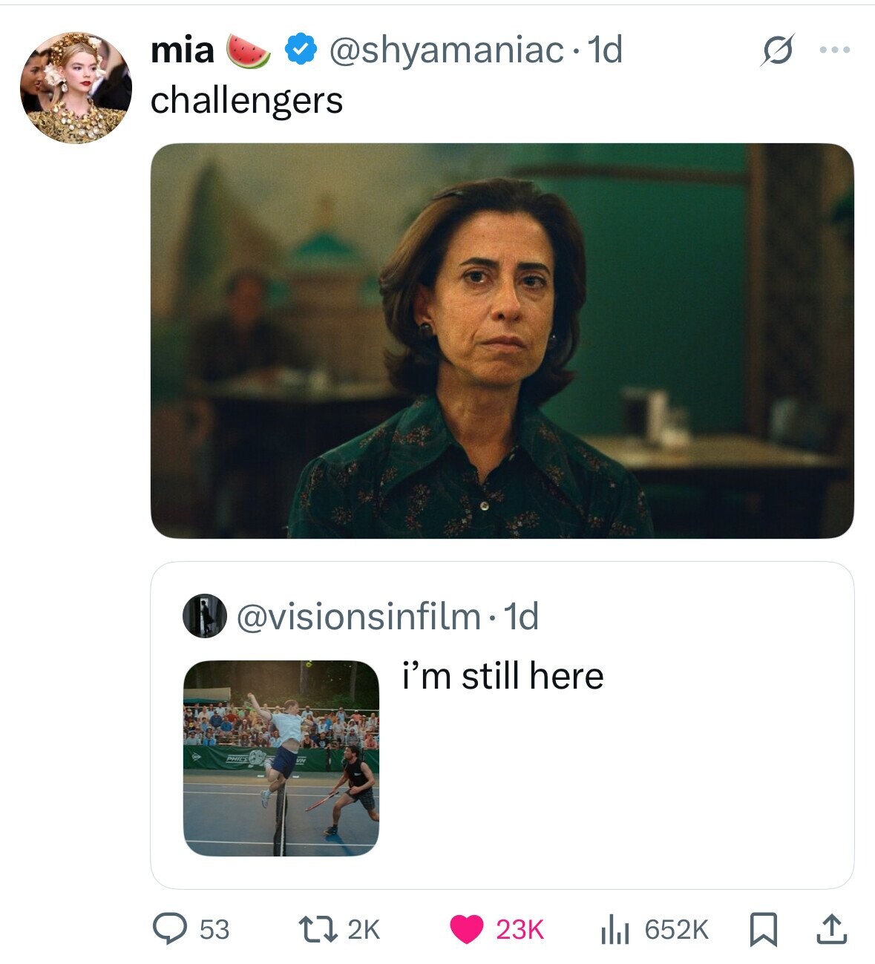Open the @shyamaniac handle link
The height and width of the screenshot is (964, 875).
pyautogui.click(x=445, y=50)
